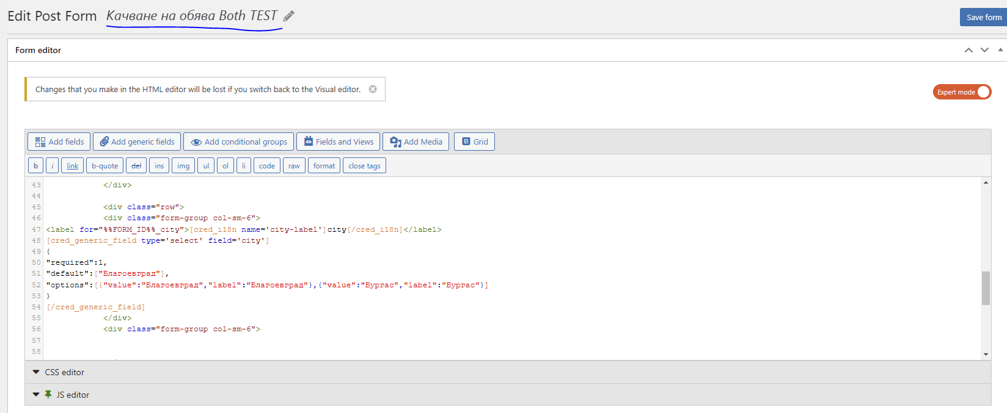Click the form-group col-sm-6 div on line 56
Viewport: 1007px width, 413px height.
click(x=181, y=329)
